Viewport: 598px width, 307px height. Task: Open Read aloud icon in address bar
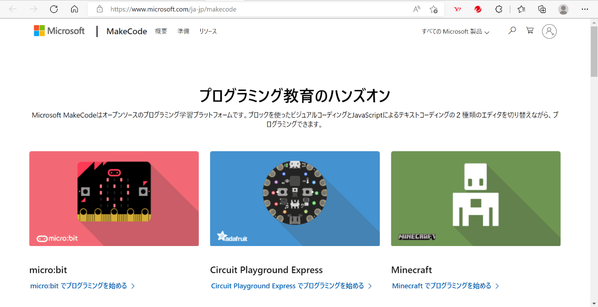(x=417, y=9)
